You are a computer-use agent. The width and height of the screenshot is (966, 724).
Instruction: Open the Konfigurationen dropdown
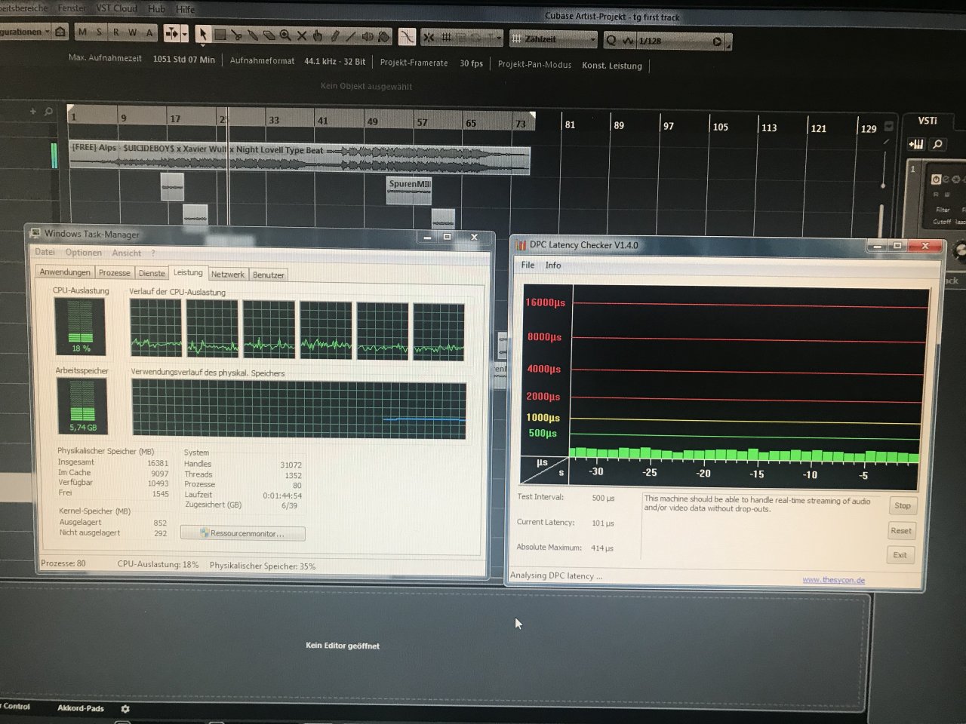pos(26,32)
